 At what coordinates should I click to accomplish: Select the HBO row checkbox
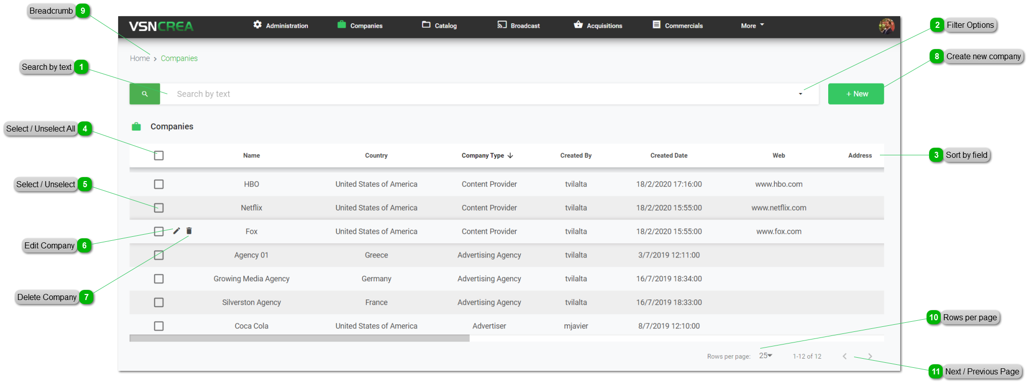click(159, 184)
